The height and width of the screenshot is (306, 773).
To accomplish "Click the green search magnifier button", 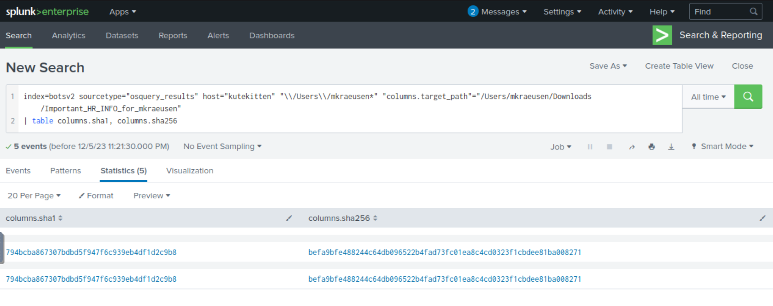I will tap(748, 97).
